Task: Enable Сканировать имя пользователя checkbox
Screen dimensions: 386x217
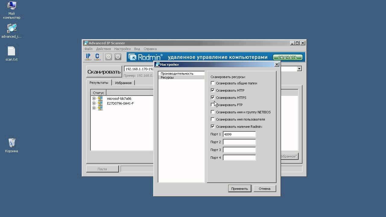Action: pos(213,119)
